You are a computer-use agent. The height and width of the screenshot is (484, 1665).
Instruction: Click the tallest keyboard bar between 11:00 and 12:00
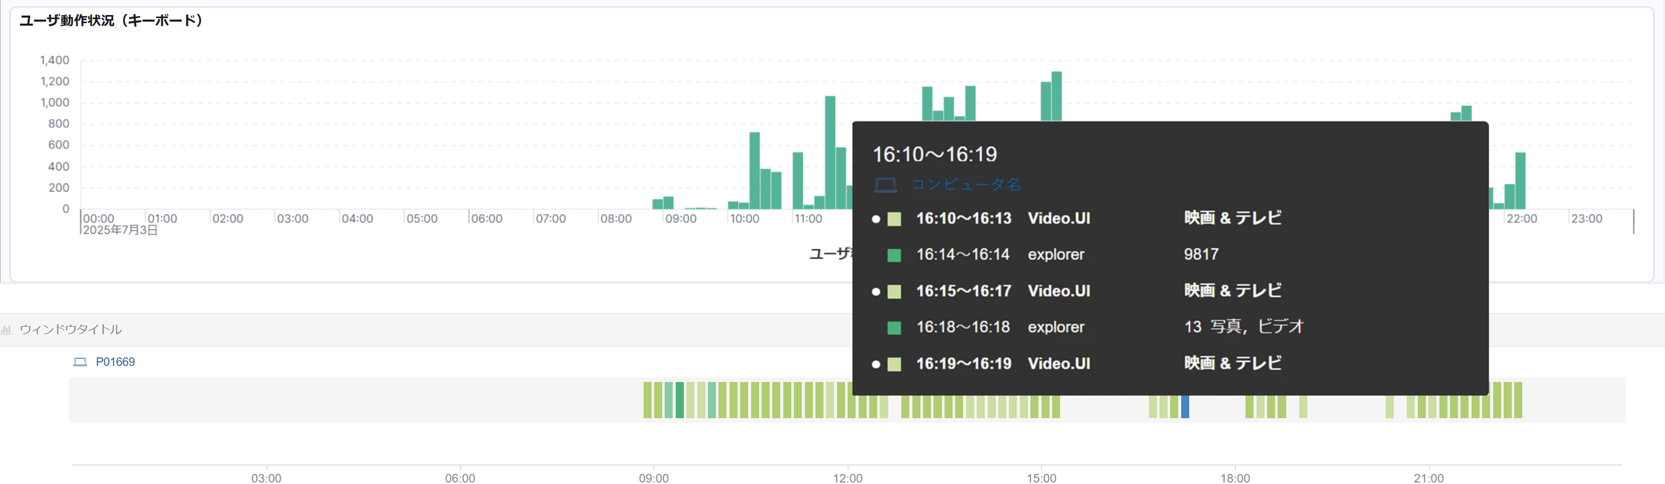(x=830, y=152)
